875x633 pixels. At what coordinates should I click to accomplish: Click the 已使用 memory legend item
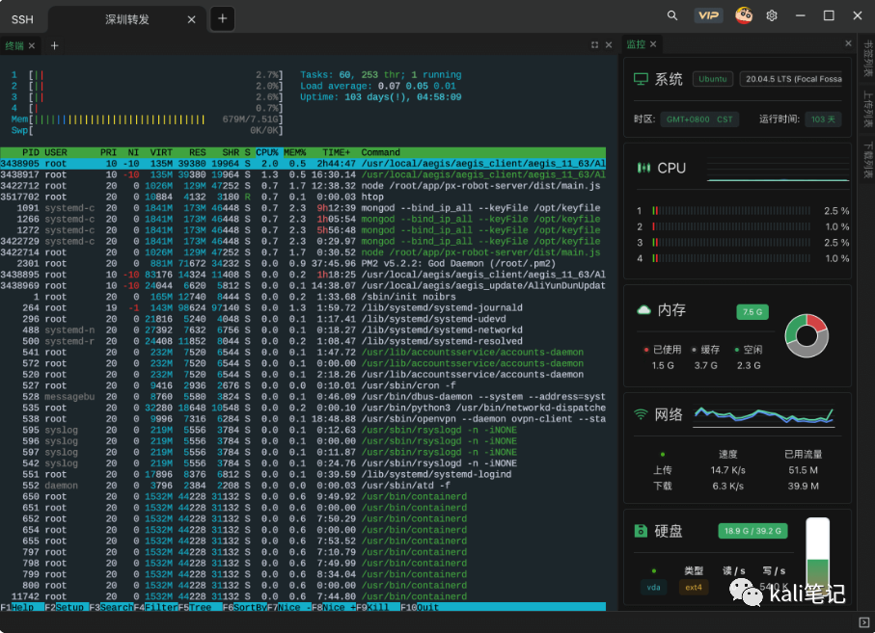[663, 350]
